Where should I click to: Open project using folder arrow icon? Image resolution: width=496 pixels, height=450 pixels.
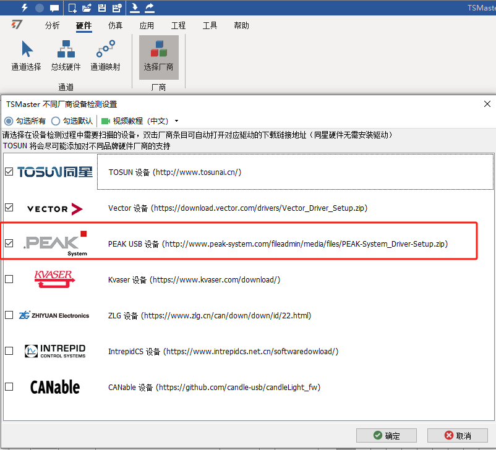pos(87,8)
